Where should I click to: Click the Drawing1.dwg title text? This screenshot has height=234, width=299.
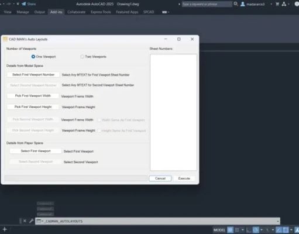pos(128,4)
